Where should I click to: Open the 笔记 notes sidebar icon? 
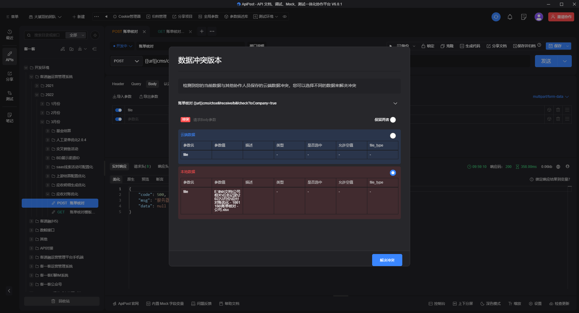(10, 118)
